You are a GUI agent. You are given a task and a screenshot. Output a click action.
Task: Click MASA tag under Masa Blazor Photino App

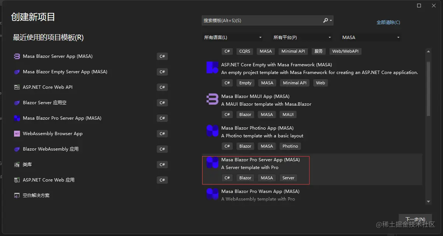[x=267, y=146]
